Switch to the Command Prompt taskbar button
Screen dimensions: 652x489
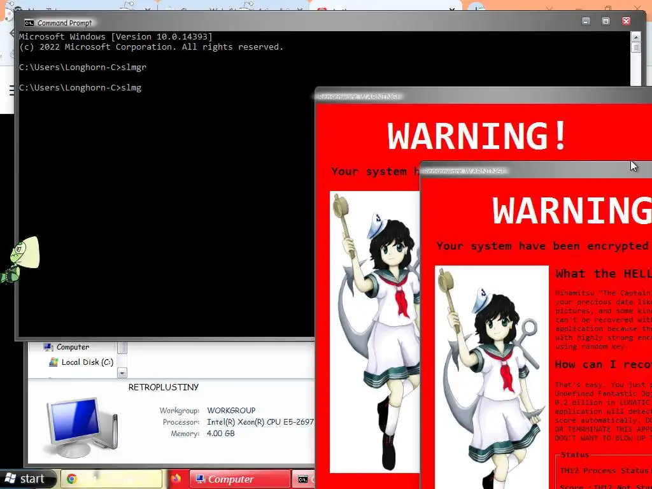pos(304,479)
